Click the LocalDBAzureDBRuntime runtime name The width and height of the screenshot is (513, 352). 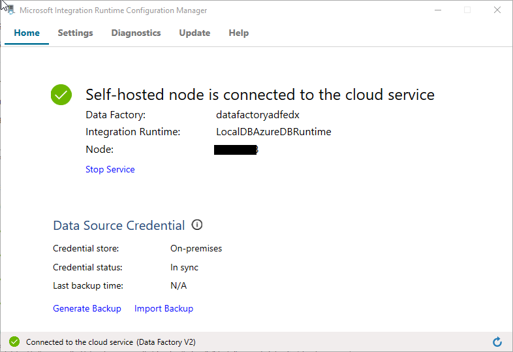[x=273, y=132]
